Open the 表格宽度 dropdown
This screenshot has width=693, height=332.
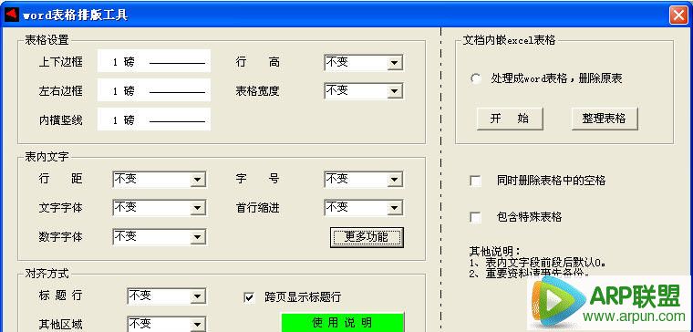[x=394, y=91]
